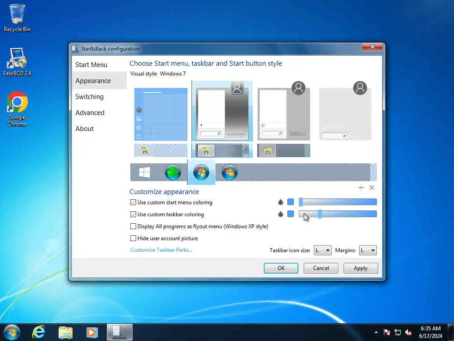Open Windows Media Player from taskbar
Screen dimensions: 454x341
click(92, 332)
